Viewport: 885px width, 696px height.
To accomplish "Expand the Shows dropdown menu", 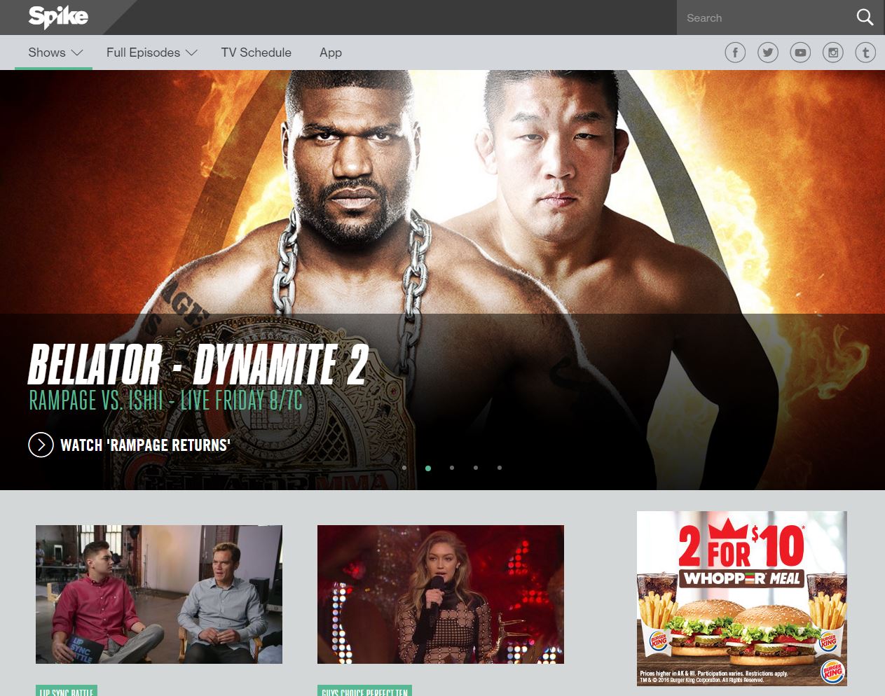I will tap(55, 53).
